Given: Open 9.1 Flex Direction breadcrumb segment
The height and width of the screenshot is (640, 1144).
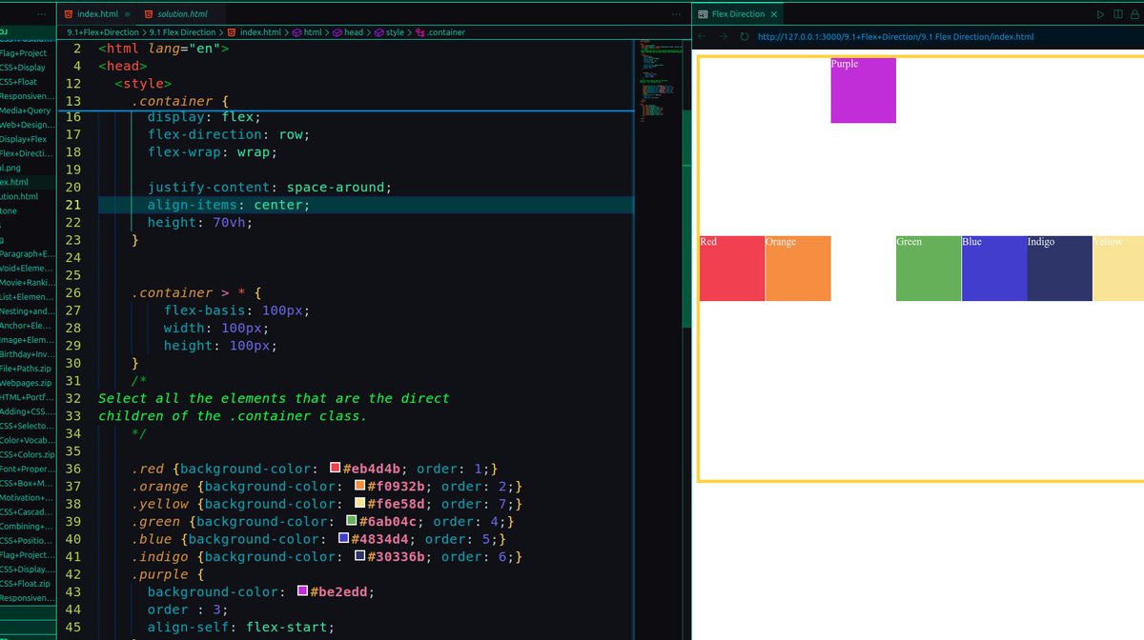Looking at the screenshot, I should [x=182, y=32].
